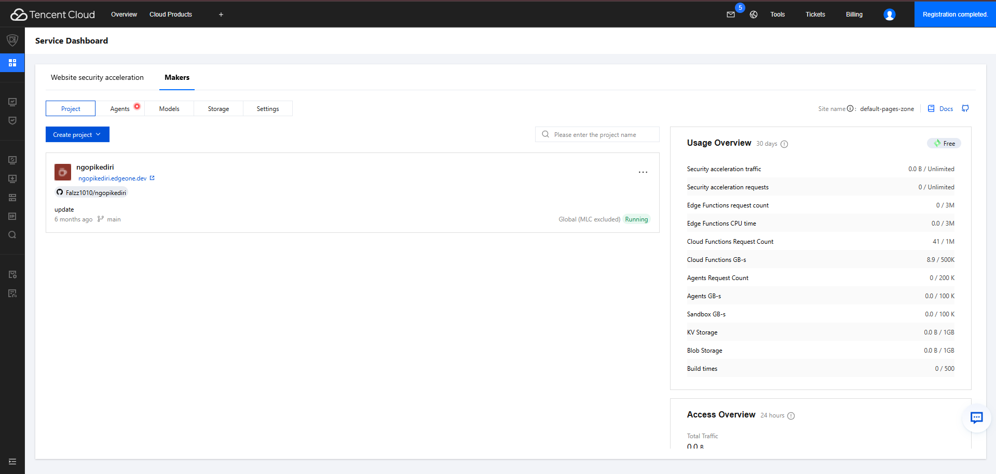Open the ngopikediri project three-dot menu
996x474 pixels.
pos(643,172)
